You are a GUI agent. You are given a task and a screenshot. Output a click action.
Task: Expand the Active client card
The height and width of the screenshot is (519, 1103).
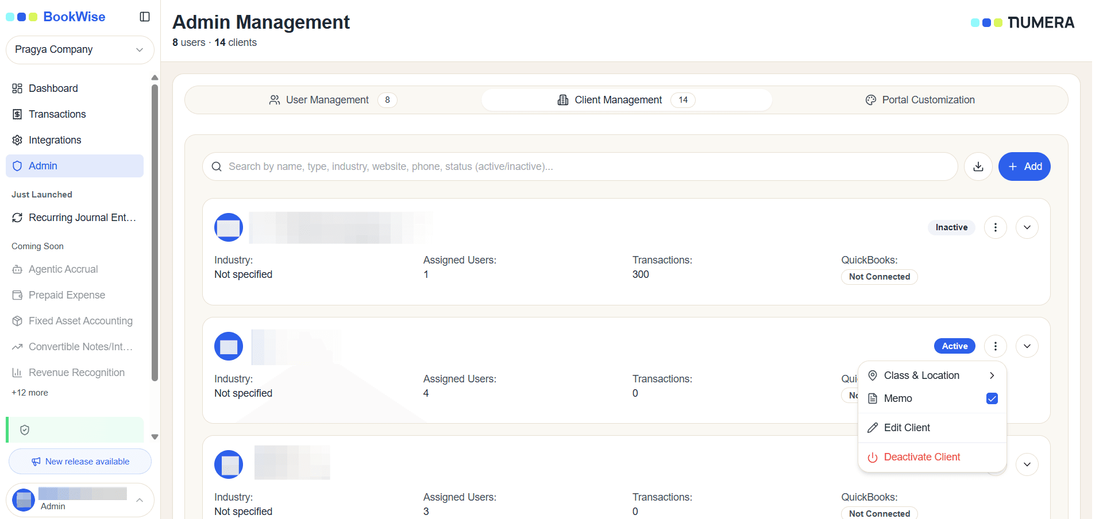coord(1027,346)
